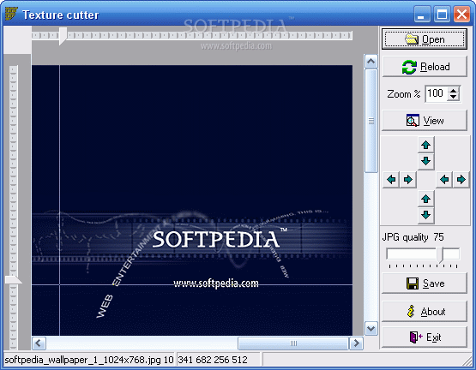Image resolution: width=476 pixels, height=370 pixels.
Task: Click the Texture cutter title bar app icon
Action: (x=11, y=14)
